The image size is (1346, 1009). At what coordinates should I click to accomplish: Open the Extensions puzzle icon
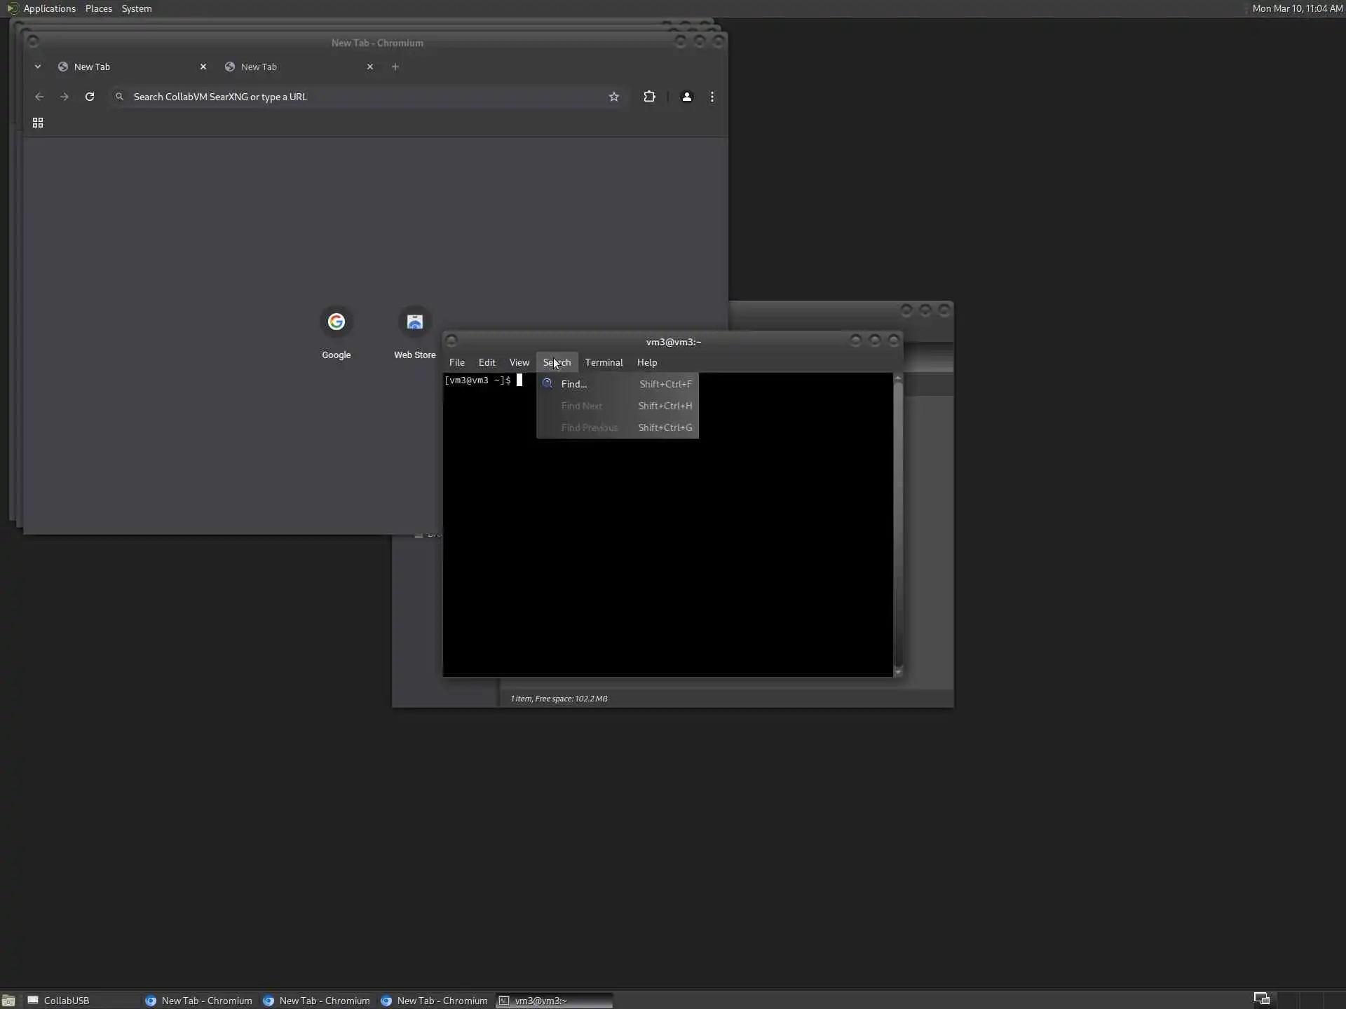649,97
